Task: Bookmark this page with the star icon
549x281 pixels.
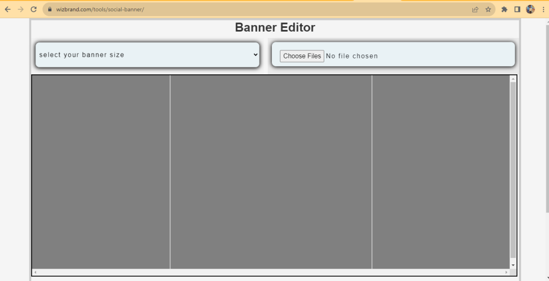Action: click(488, 9)
